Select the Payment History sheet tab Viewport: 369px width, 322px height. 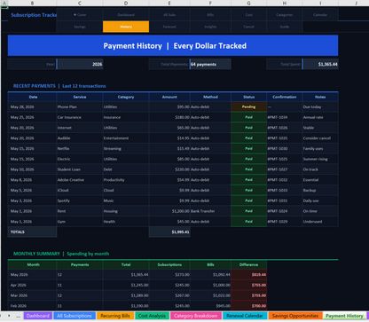344,316
